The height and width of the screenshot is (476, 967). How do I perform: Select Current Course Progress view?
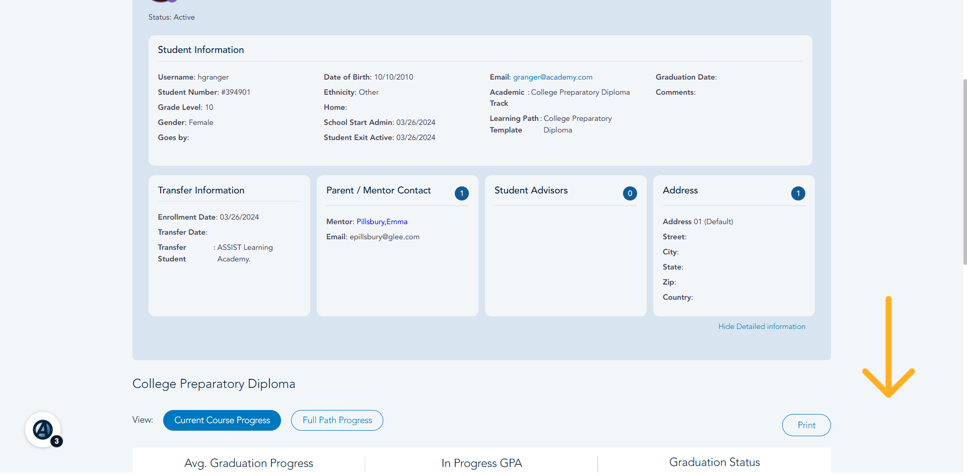[x=222, y=420]
